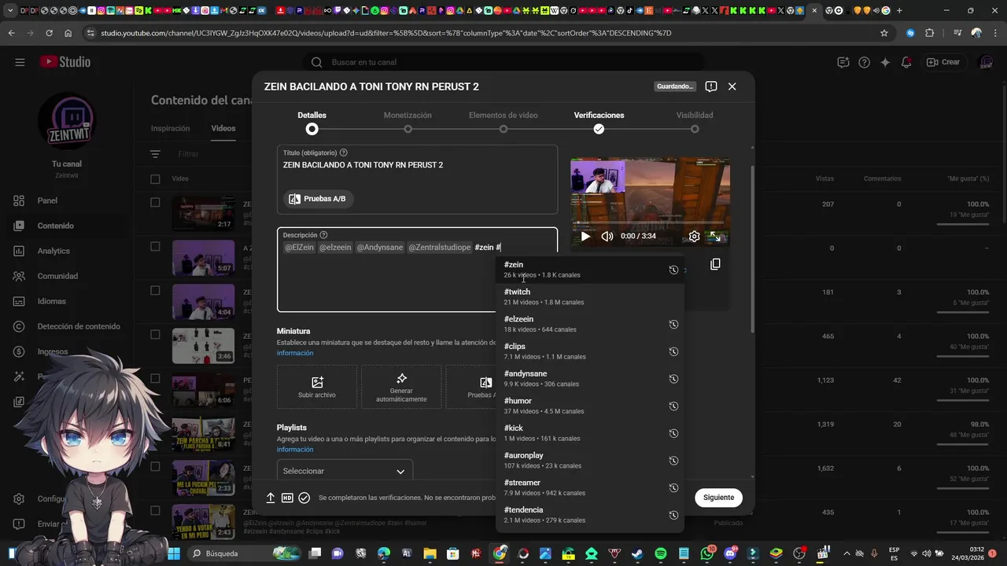Image resolution: width=1007 pixels, height=566 pixels.
Task: Click the HD processing status icon
Action: [x=287, y=498]
